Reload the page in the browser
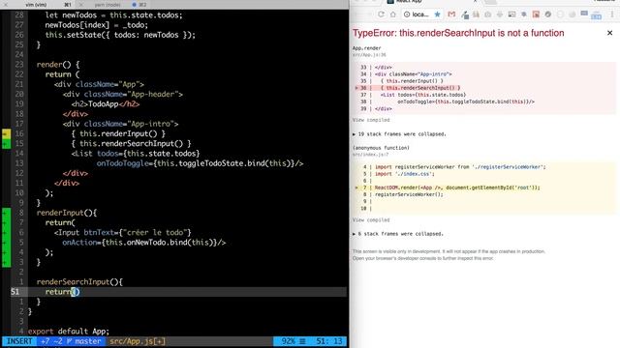The width and height of the screenshot is (620, 348). [x=381, y=14]
